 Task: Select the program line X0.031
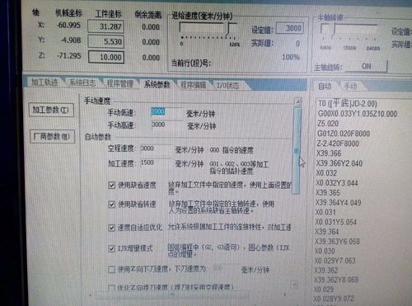(x=325, y=212)
